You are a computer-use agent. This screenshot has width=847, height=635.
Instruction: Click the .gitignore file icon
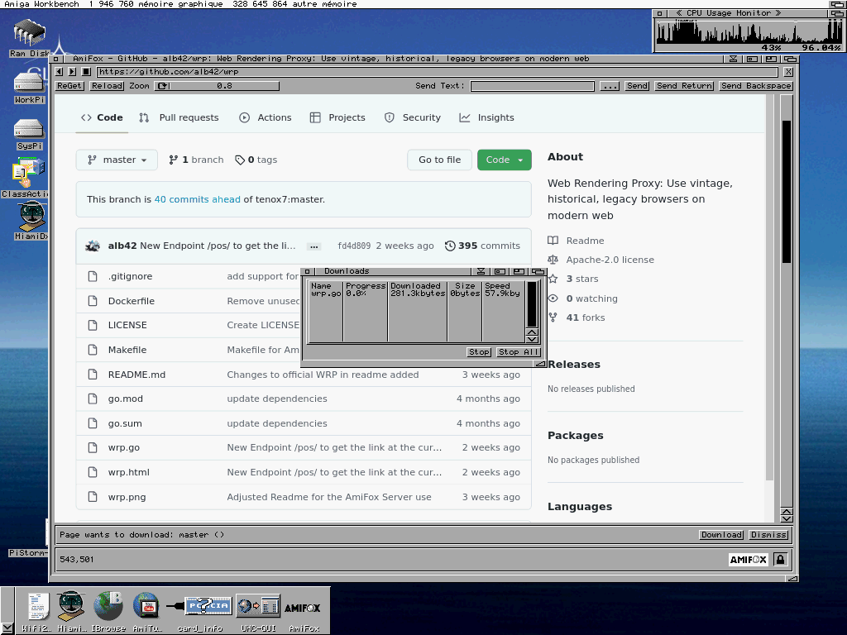tap(93, 276)
